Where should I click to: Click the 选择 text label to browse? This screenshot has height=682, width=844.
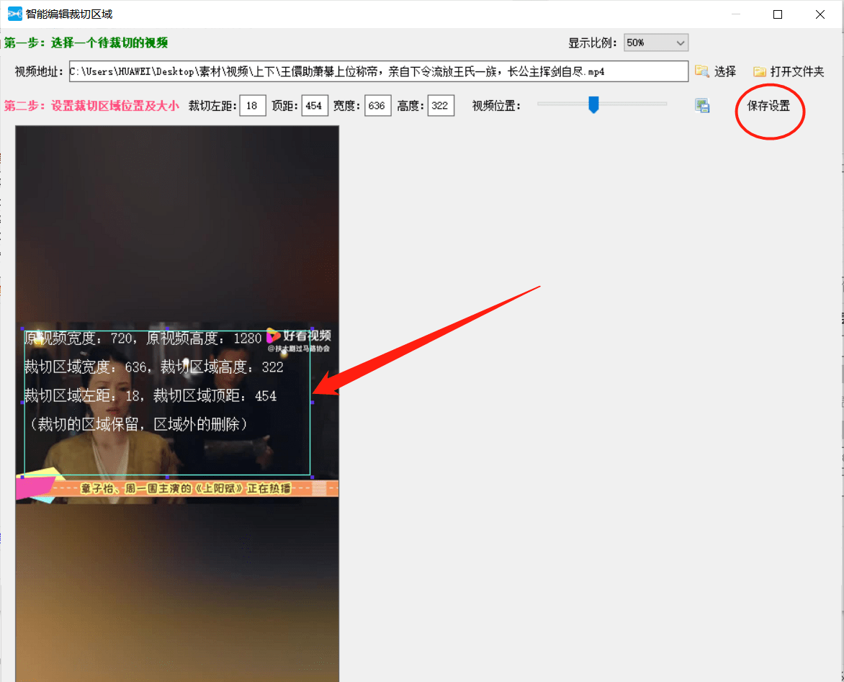point(724,71)
